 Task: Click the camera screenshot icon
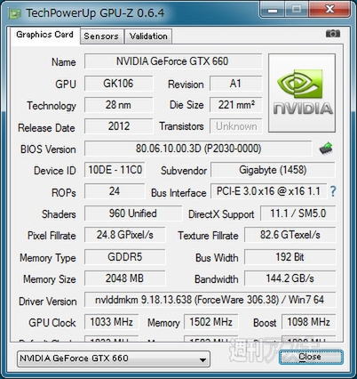[333, 34]
